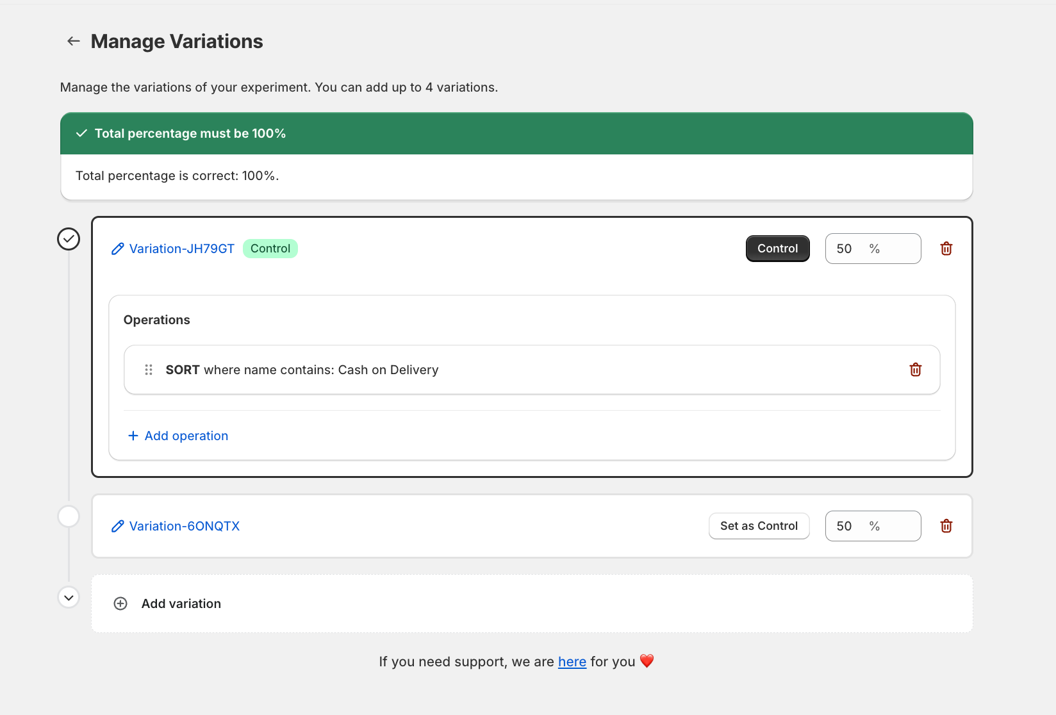The image size is (1056, 715).
Task: Toggle the checked circle for Variation-JH79GT
Action: pyautogui.click(x=69, y=239)
